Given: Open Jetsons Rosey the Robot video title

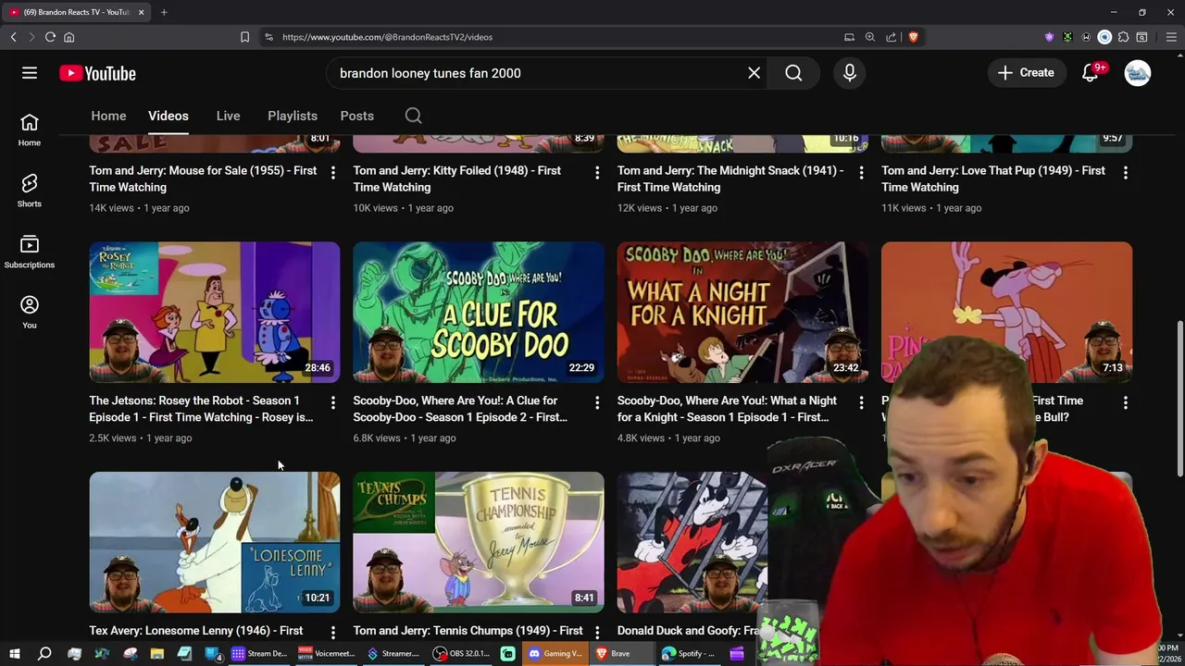Looking at the screenshot, I should click(x=201, y=409).
